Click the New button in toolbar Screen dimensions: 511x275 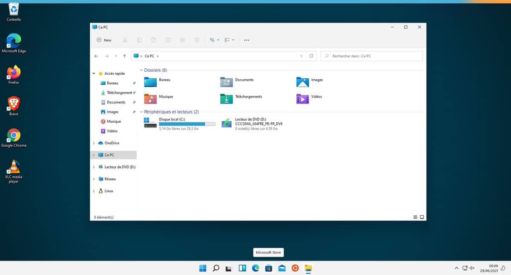[x=104, y=40]
